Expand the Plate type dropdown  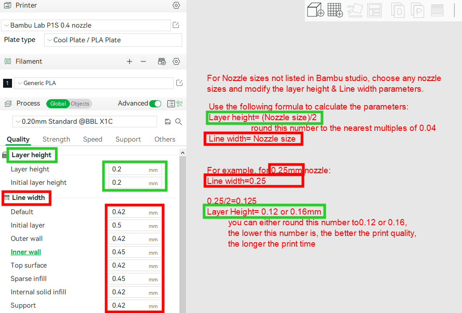pos(113,40)
